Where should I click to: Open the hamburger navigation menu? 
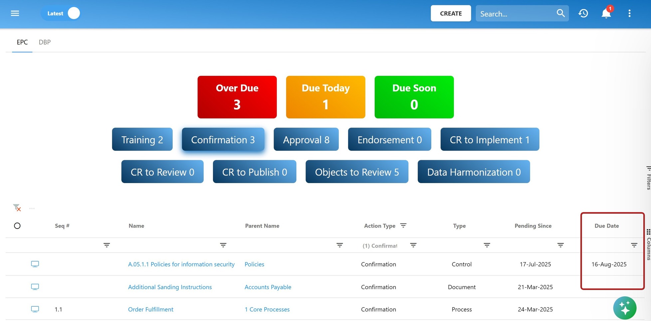click(x=15, y=13)
